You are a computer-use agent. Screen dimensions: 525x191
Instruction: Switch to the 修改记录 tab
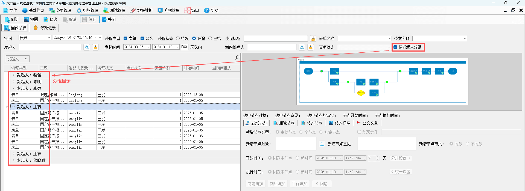(44, 28)
